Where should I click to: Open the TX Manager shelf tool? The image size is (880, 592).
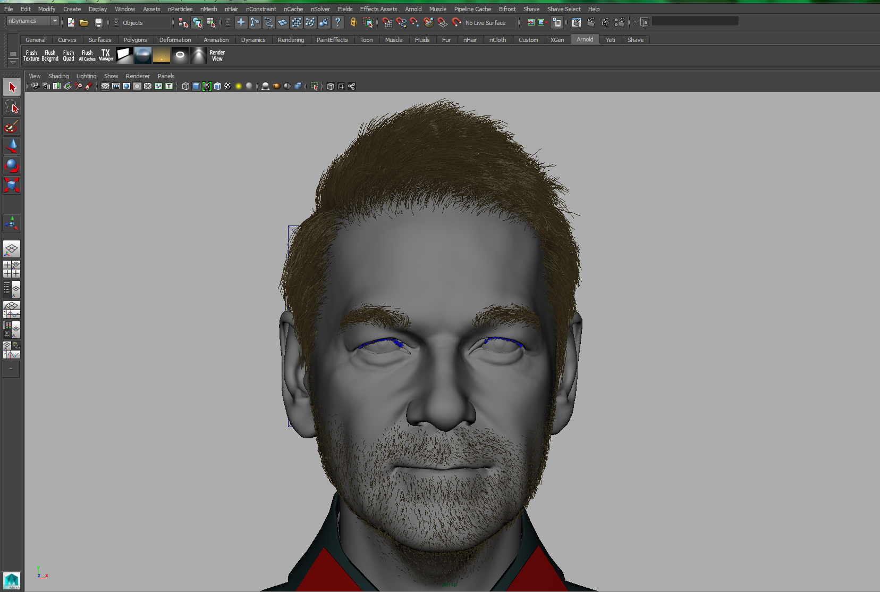[x=106, y=55]
